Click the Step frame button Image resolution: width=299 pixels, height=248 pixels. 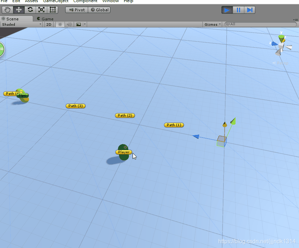(249, 10)
